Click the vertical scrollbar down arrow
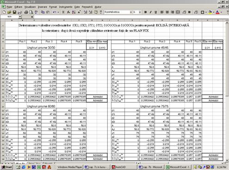Image resolution: width=229 pixels, height=170 pixels. [227, 160]
